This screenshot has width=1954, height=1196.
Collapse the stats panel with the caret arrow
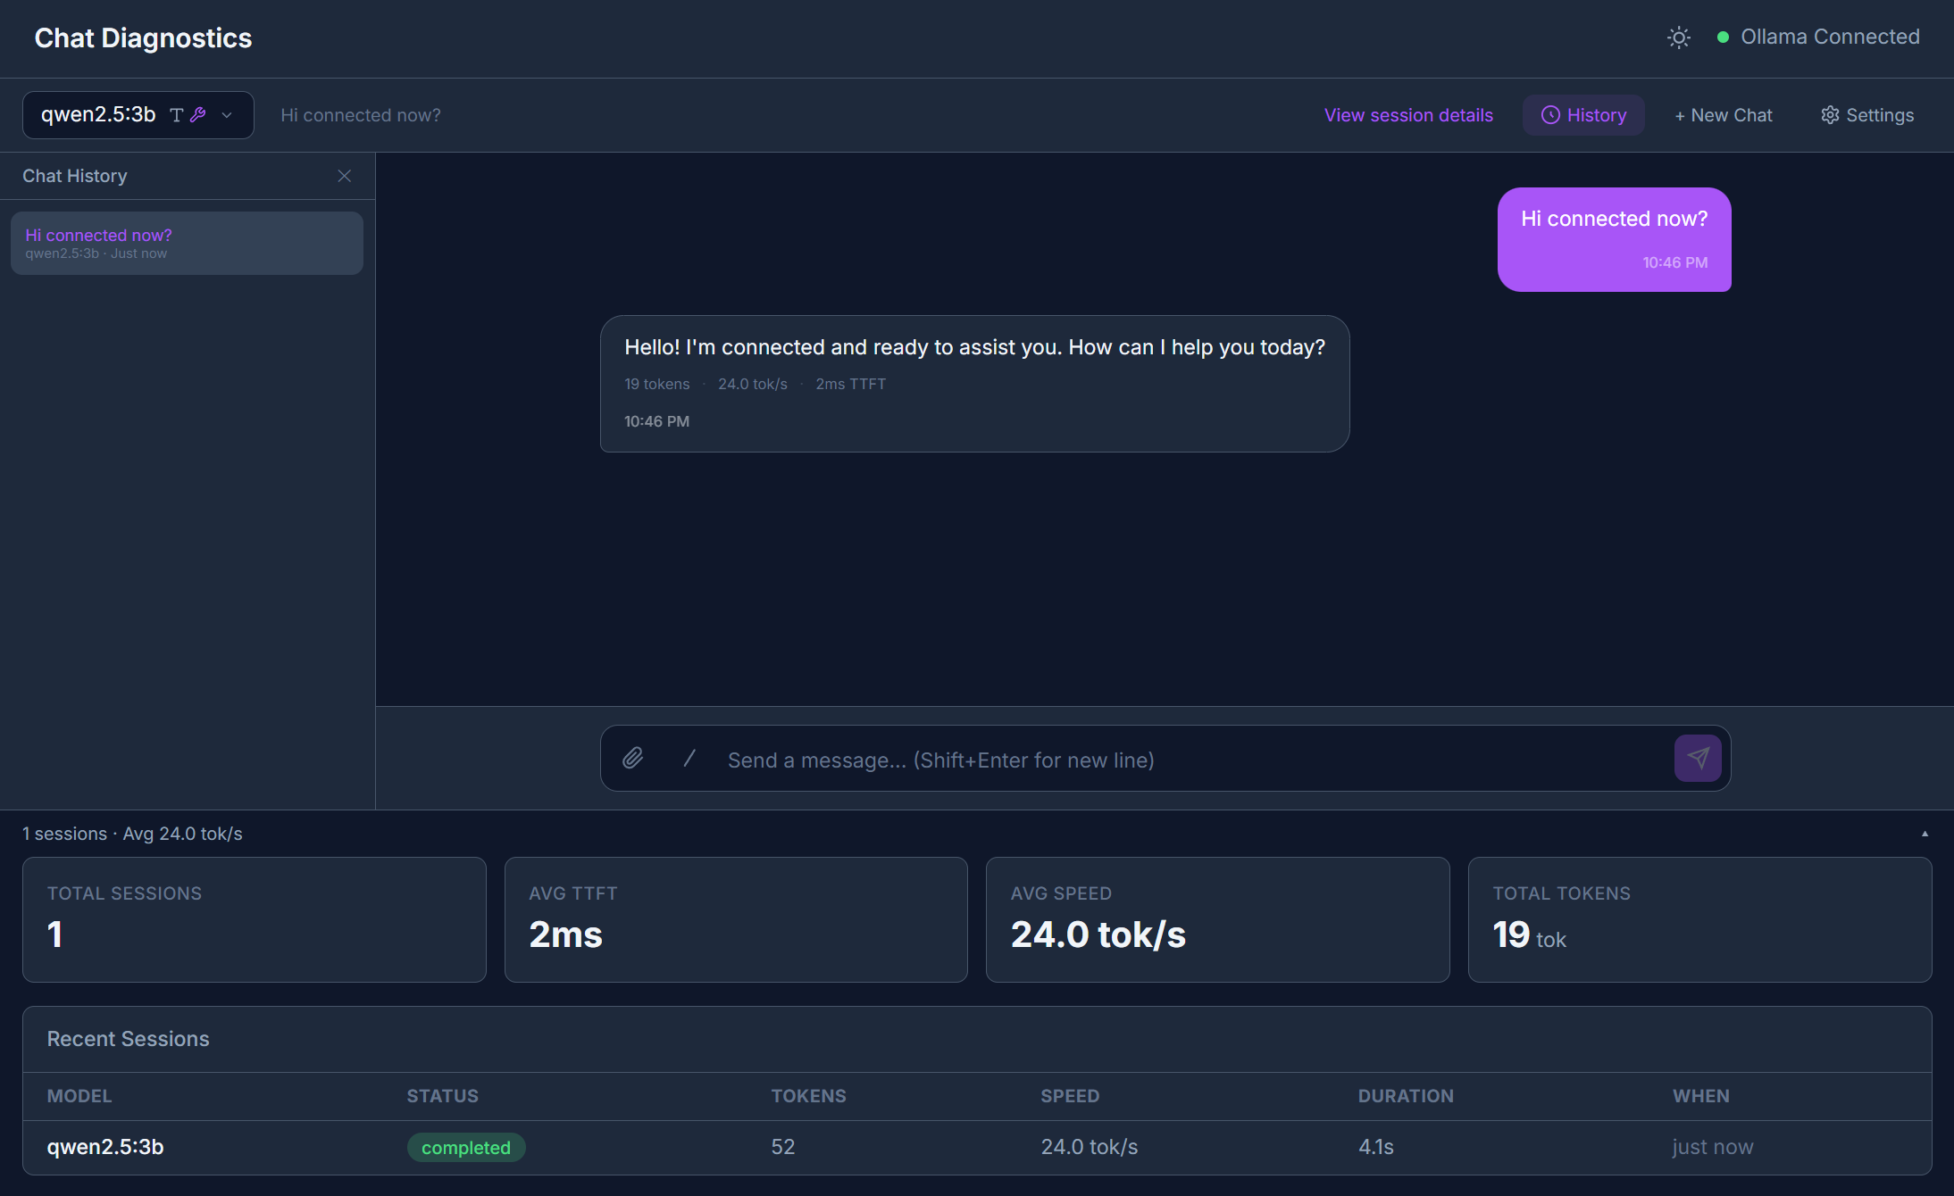(1925, 833)
